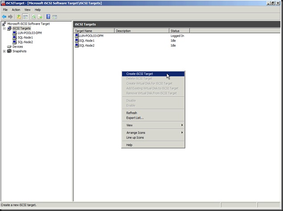Open the Action menu

16,10
